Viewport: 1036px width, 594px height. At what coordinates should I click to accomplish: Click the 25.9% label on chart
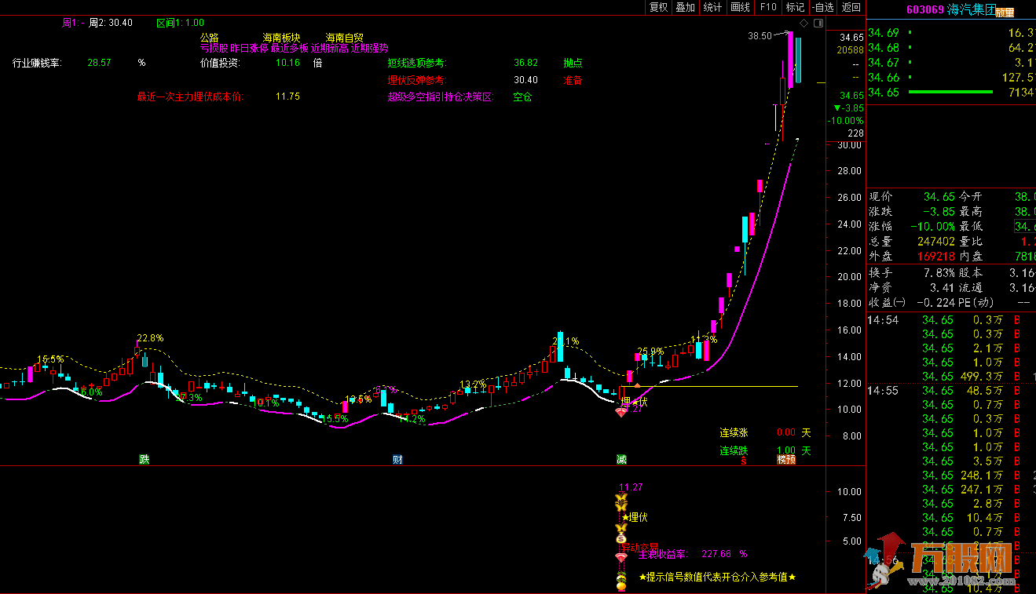tap(650, 352)
